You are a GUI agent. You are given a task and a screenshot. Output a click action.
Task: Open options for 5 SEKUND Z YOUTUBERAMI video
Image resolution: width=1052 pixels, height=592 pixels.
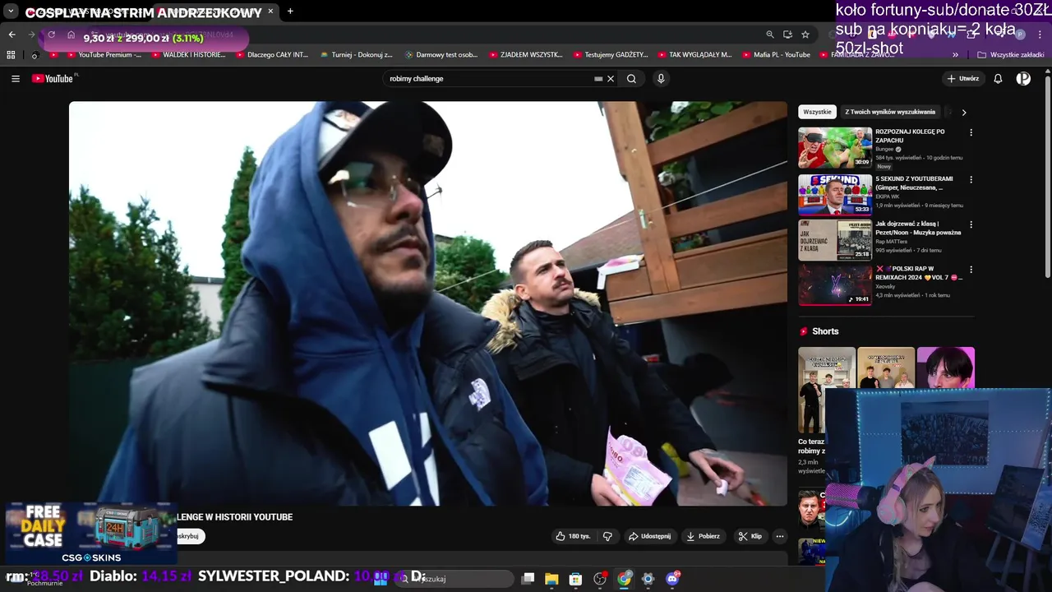971,179
